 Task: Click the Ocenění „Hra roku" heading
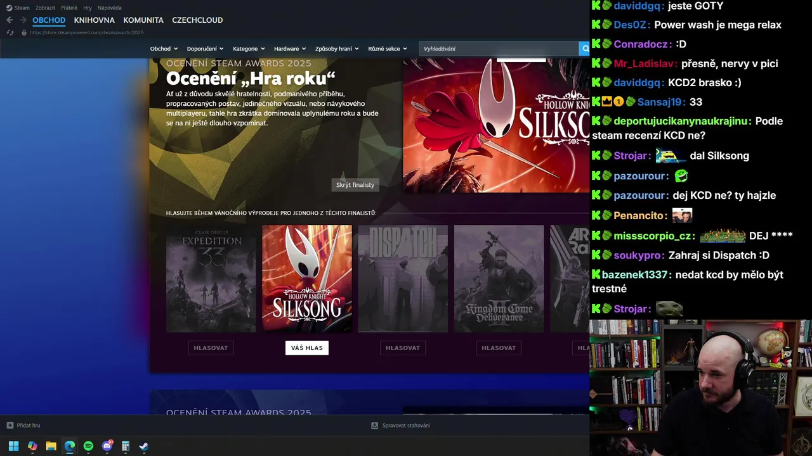pos(251,79)
